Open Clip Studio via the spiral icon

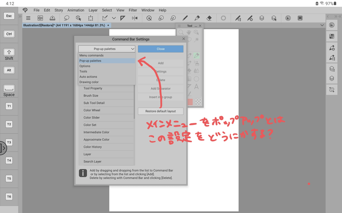coord(40,18)
